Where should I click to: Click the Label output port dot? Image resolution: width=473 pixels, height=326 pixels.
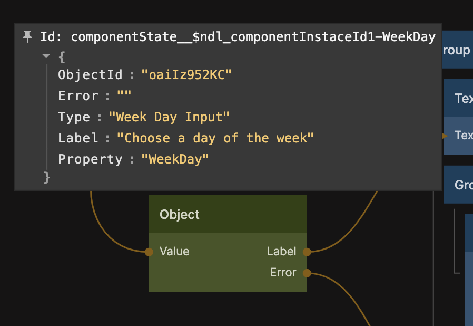tap(307, 252)
